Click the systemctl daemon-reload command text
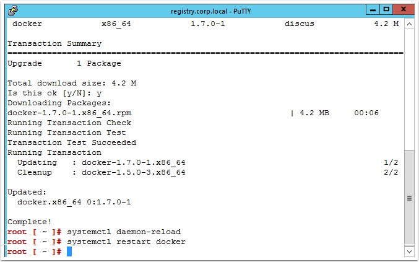The image size is (419, 262). (124, 232)
